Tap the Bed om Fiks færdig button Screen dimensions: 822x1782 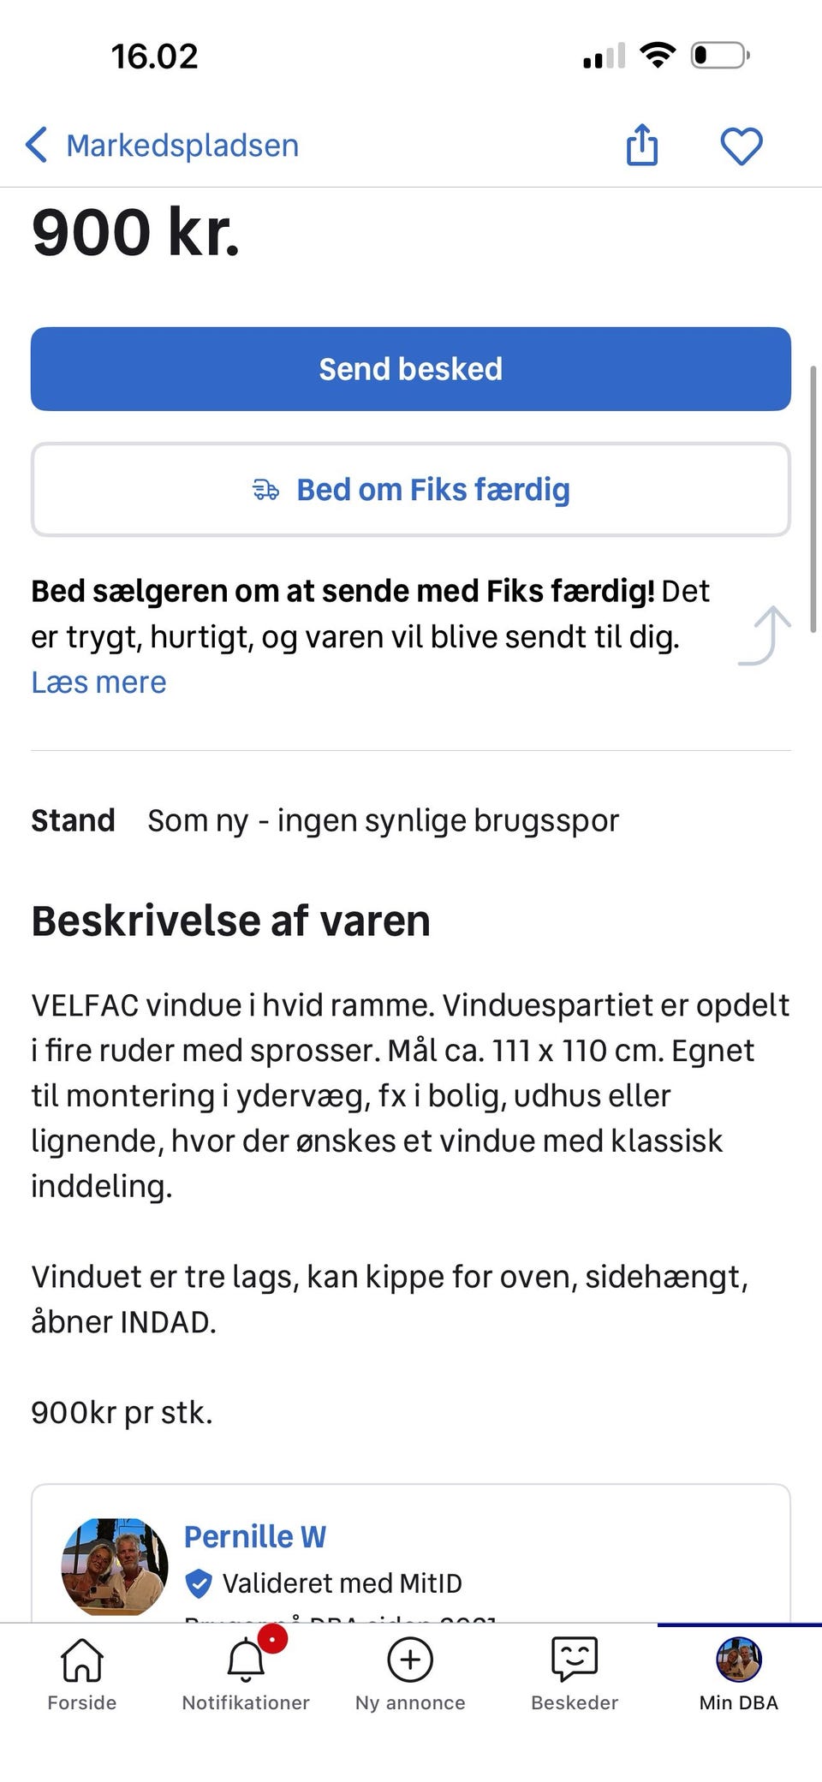411,490
